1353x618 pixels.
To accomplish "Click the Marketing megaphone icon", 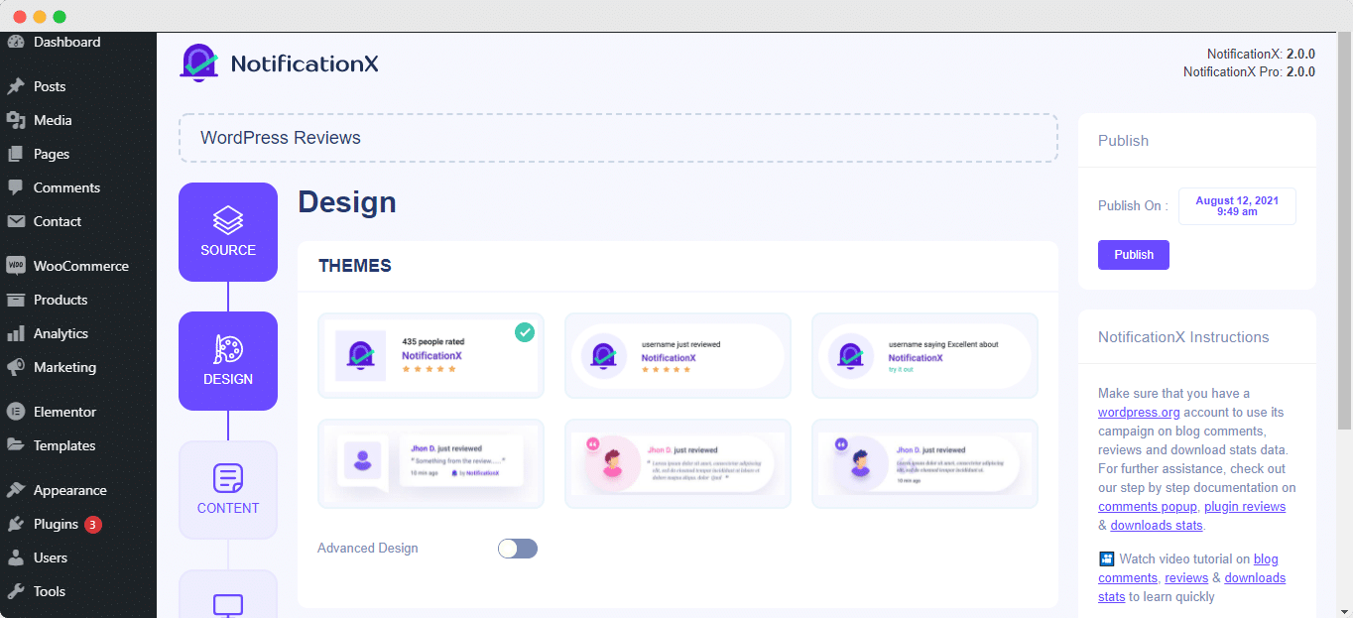I will [16, 367].
